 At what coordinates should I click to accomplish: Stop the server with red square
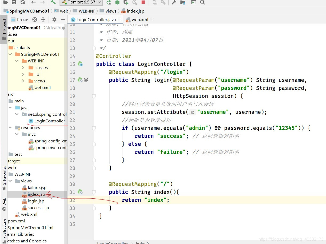click(x=143, y=2)
